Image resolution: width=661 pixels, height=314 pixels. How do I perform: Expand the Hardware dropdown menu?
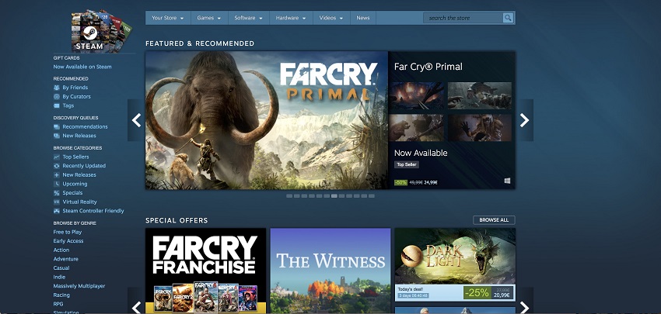coord(290,18)
